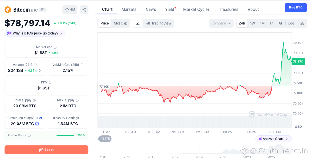Click the share icon next to Bitcoin

(84, 10)
